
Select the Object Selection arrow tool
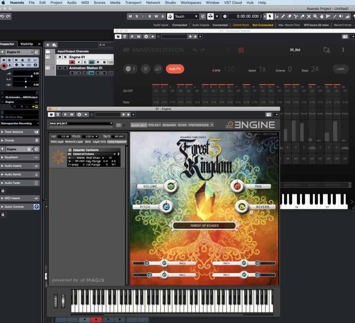(269, 16)
